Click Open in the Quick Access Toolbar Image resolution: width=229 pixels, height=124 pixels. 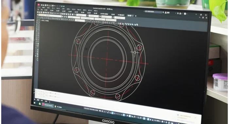pyautogui.click(x=44, y=5)
